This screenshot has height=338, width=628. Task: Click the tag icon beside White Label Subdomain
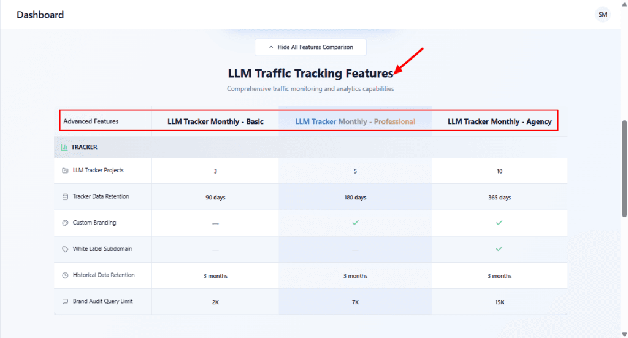tap(65, 249)
